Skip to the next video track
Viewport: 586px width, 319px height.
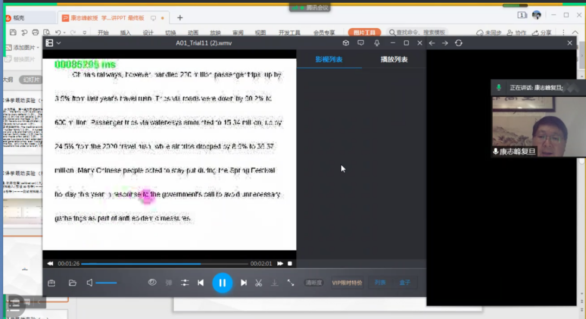click(x=244, y=283)
